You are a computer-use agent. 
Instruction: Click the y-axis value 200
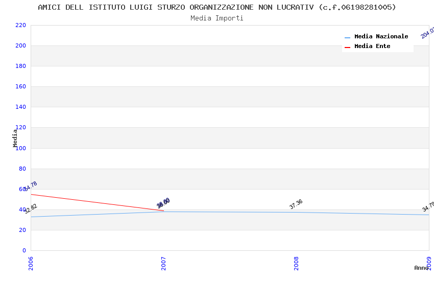(x=20, y=45)
